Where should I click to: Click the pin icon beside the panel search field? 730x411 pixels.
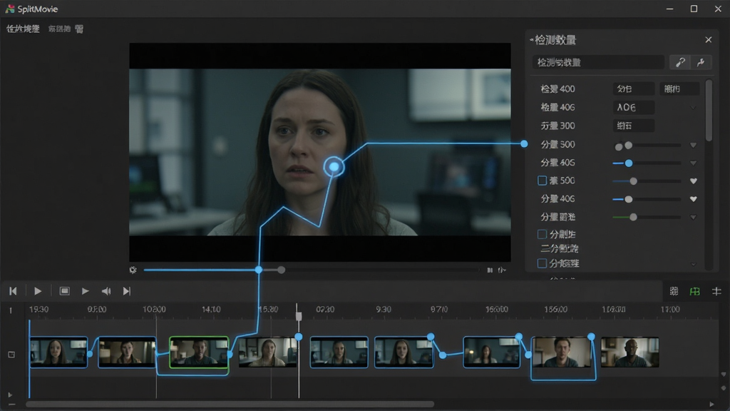click(701, 62)
